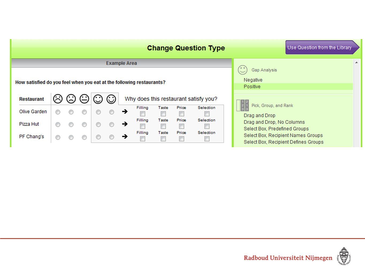Click the neutral face column header
The height and width of the screenshot is (274, 365).
point(84,99)
